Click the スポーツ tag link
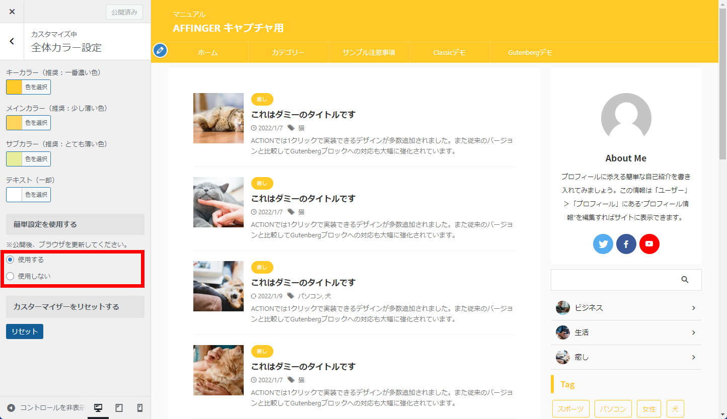Viewport: 727px width, 419px height. click(x=571, y=409)
